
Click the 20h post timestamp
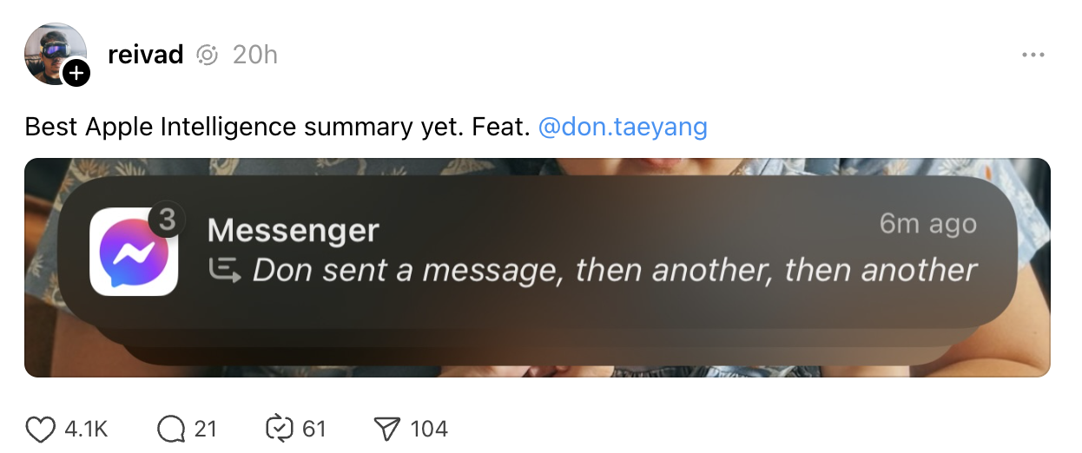(255, 55)
